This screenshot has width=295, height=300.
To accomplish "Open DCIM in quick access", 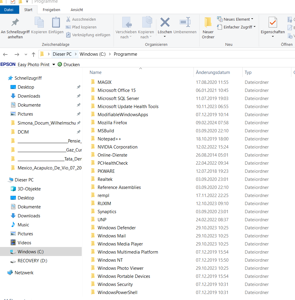I will tap(23, 132).
